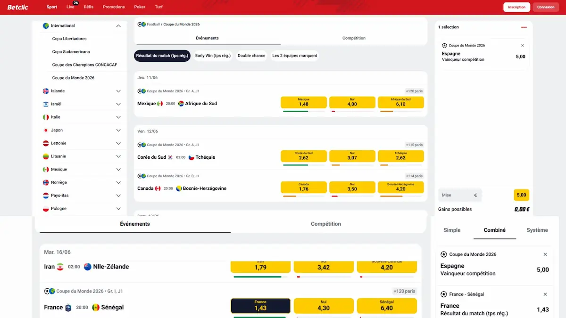
Task: Open the Poker section
Action: [140, 7]
